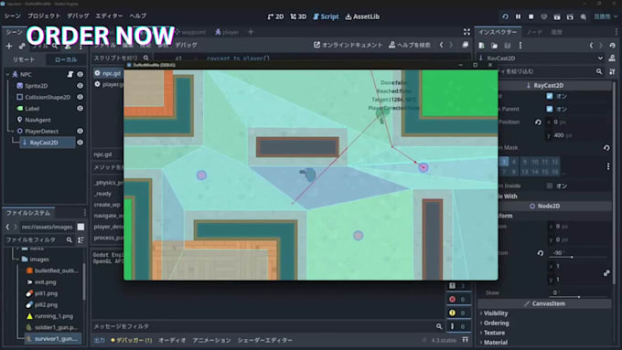Stop the running project
The height and width of the screenshot is (350, 622).
(531, 16)
